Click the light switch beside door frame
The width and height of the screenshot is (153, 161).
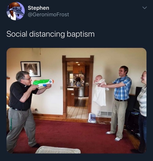[61, 88]
